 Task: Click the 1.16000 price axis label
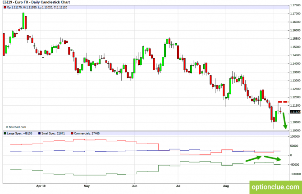tap(295, 30)
